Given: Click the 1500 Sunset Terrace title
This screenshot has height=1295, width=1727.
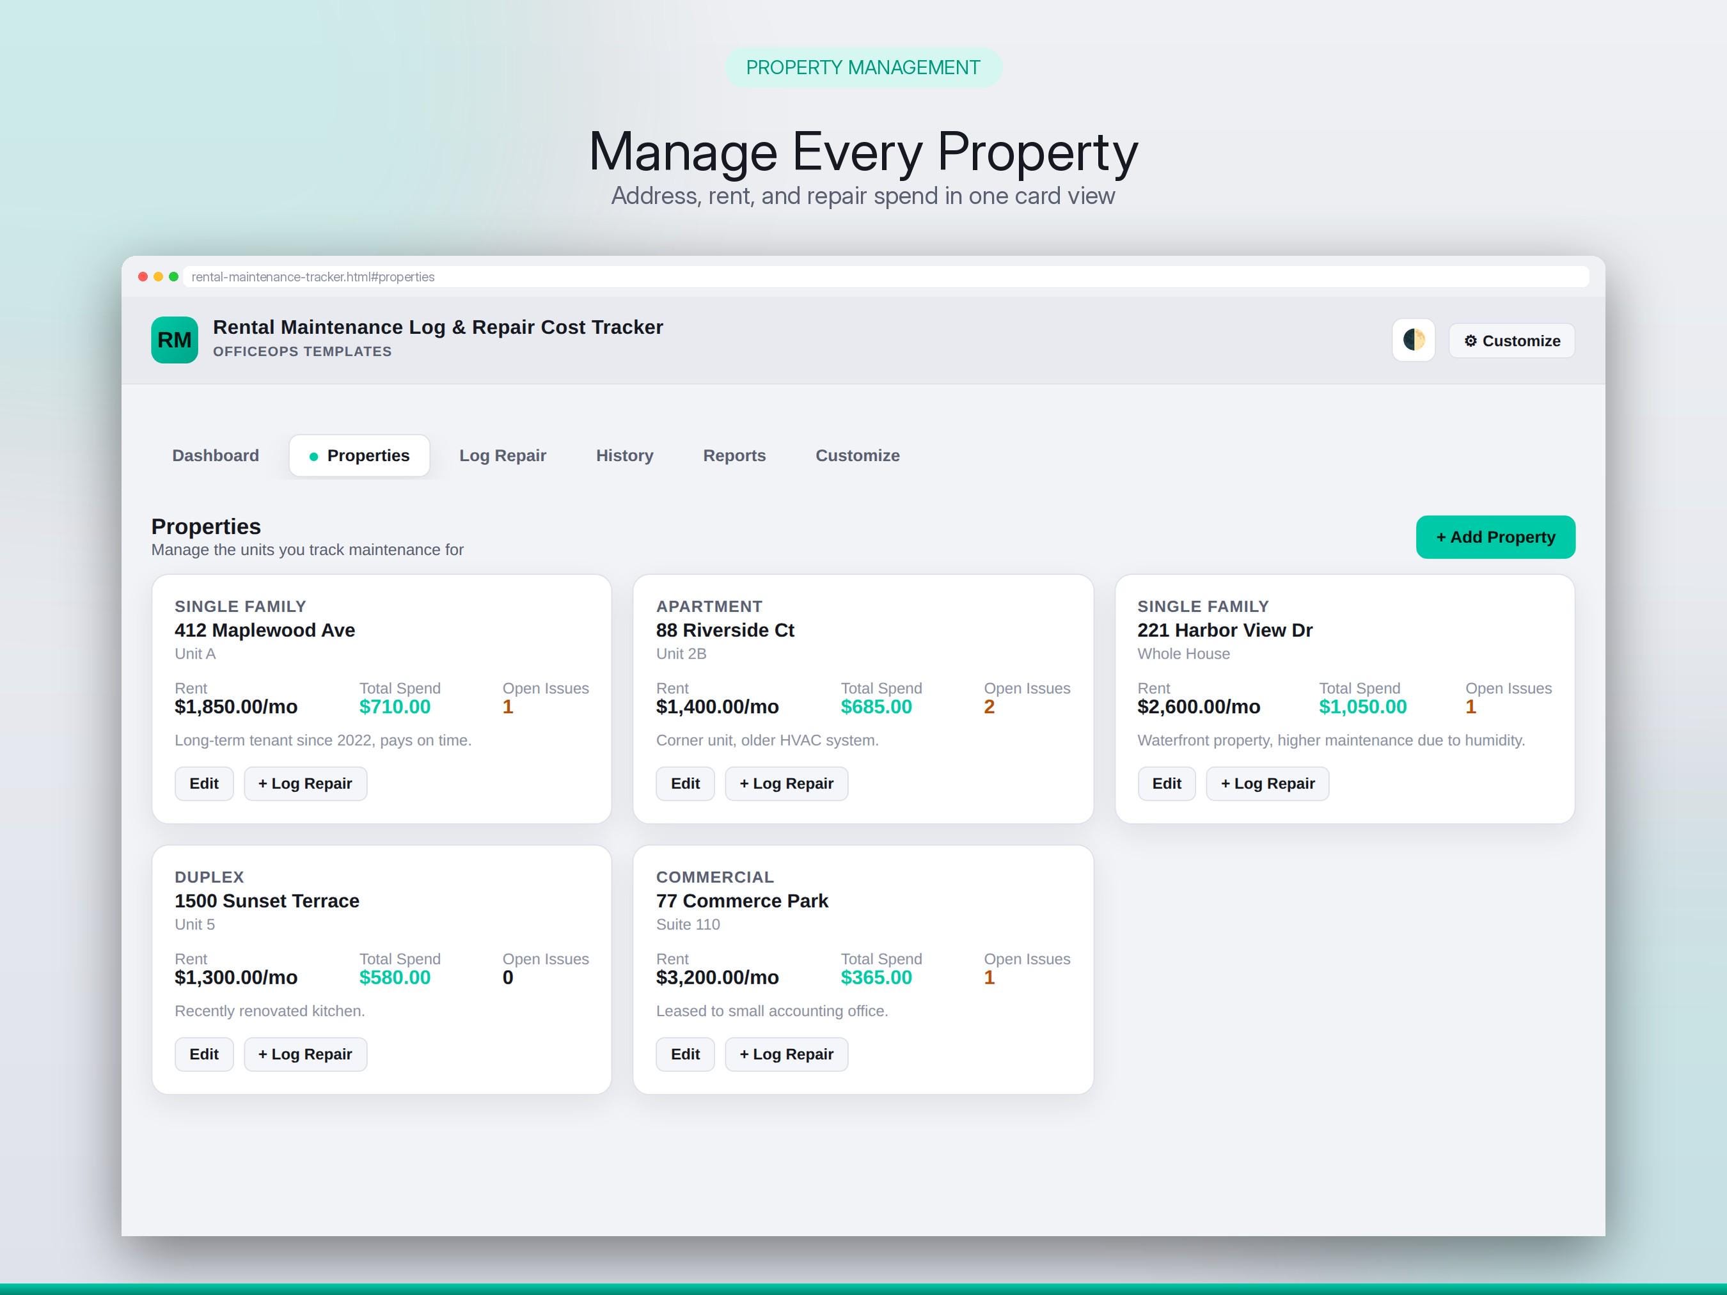Looking at the screenshot, I should point(267,901).
